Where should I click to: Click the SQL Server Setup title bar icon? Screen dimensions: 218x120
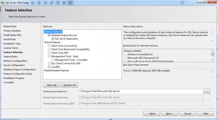[3, 3]
